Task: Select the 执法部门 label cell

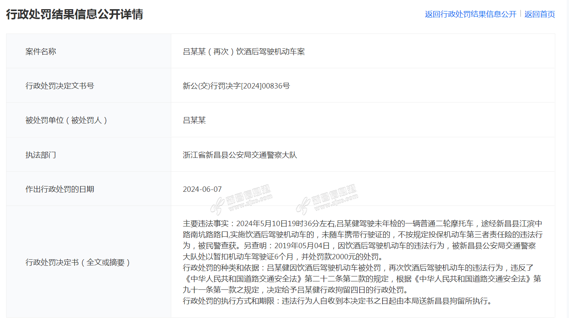Action: coord(41,155)
